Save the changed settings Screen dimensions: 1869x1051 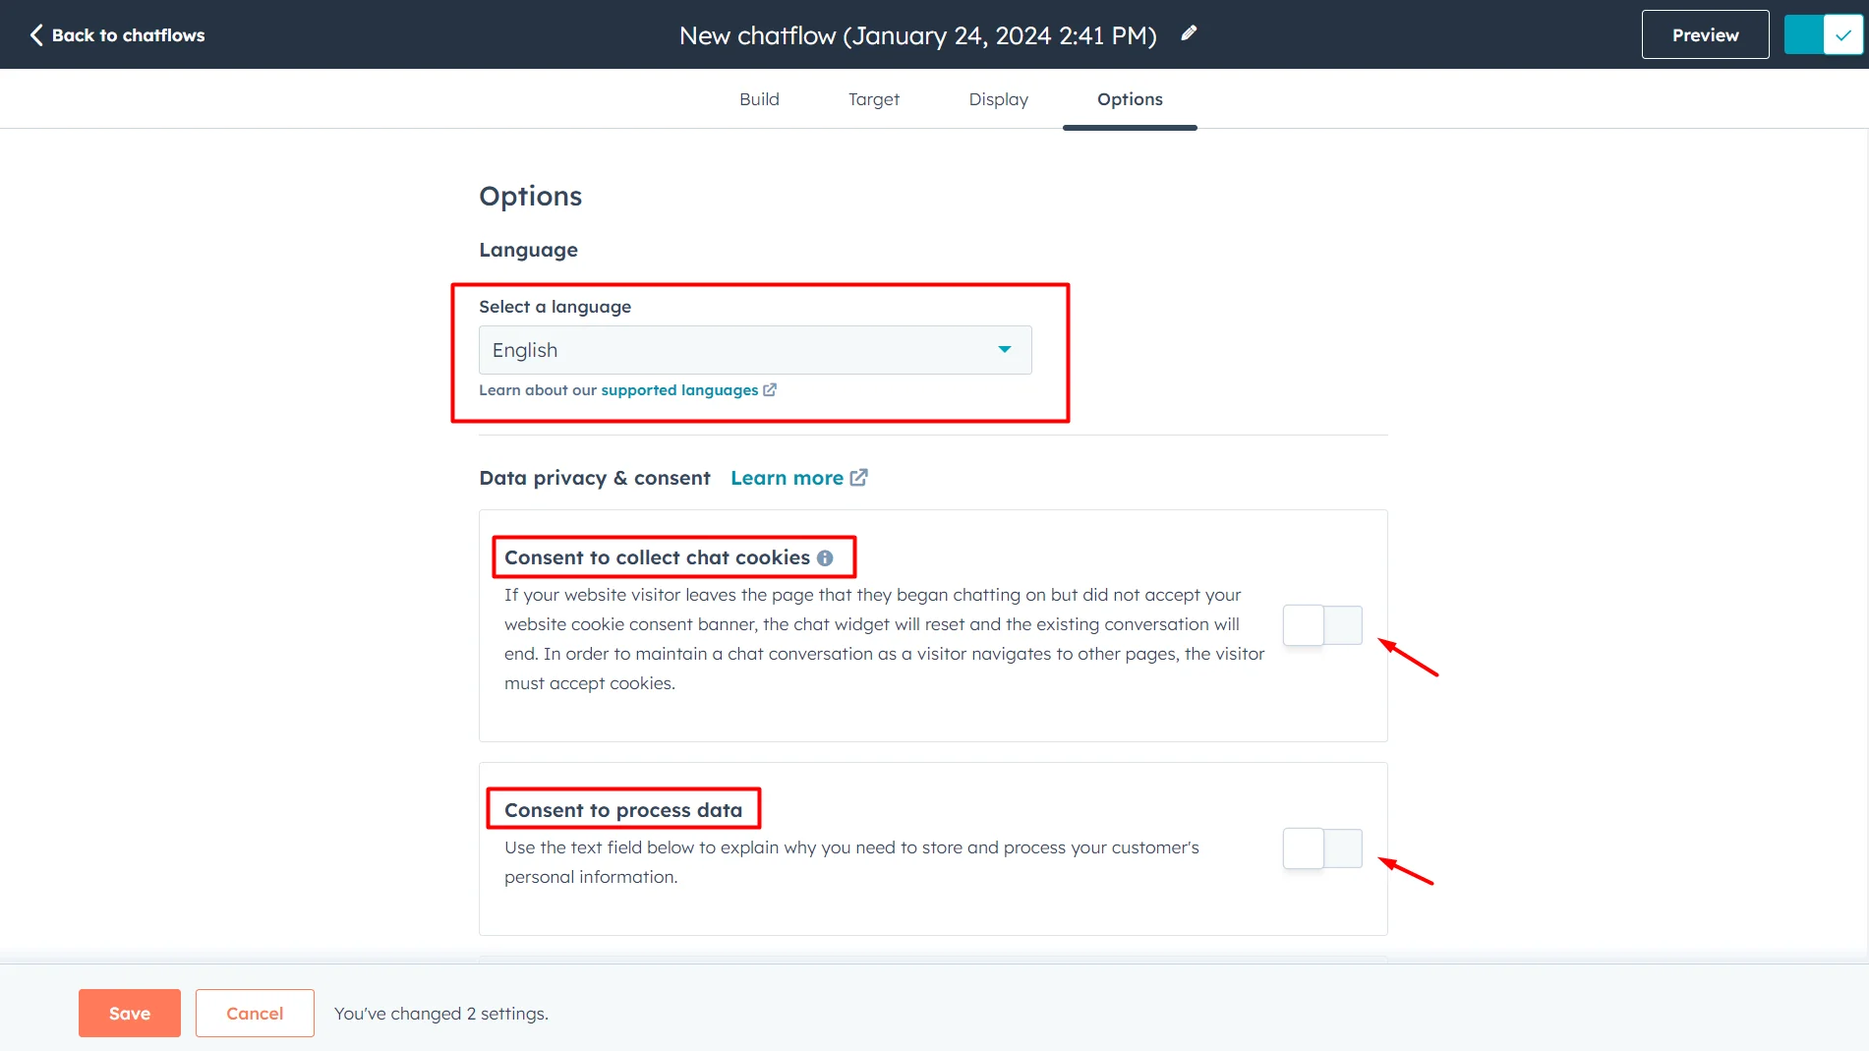(130, 1013)
